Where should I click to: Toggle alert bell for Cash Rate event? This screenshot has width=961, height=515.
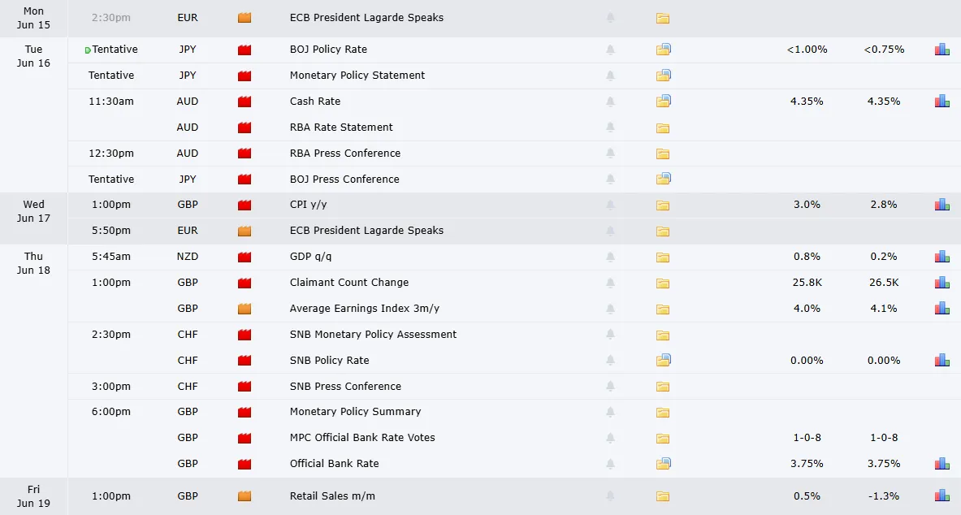tap(610, 102)
